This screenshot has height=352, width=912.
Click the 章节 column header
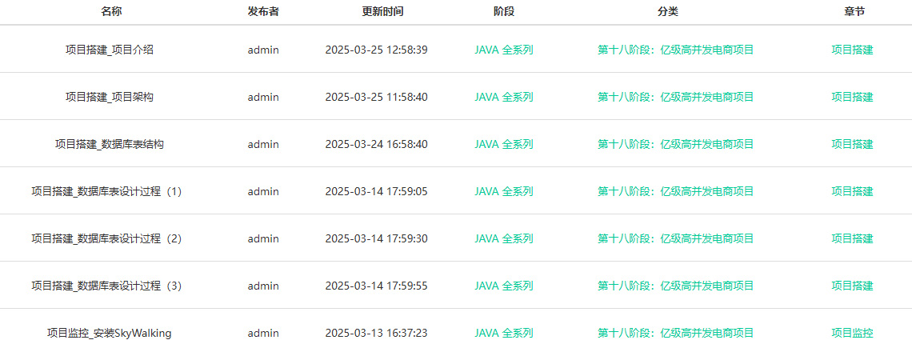[854, 12]
